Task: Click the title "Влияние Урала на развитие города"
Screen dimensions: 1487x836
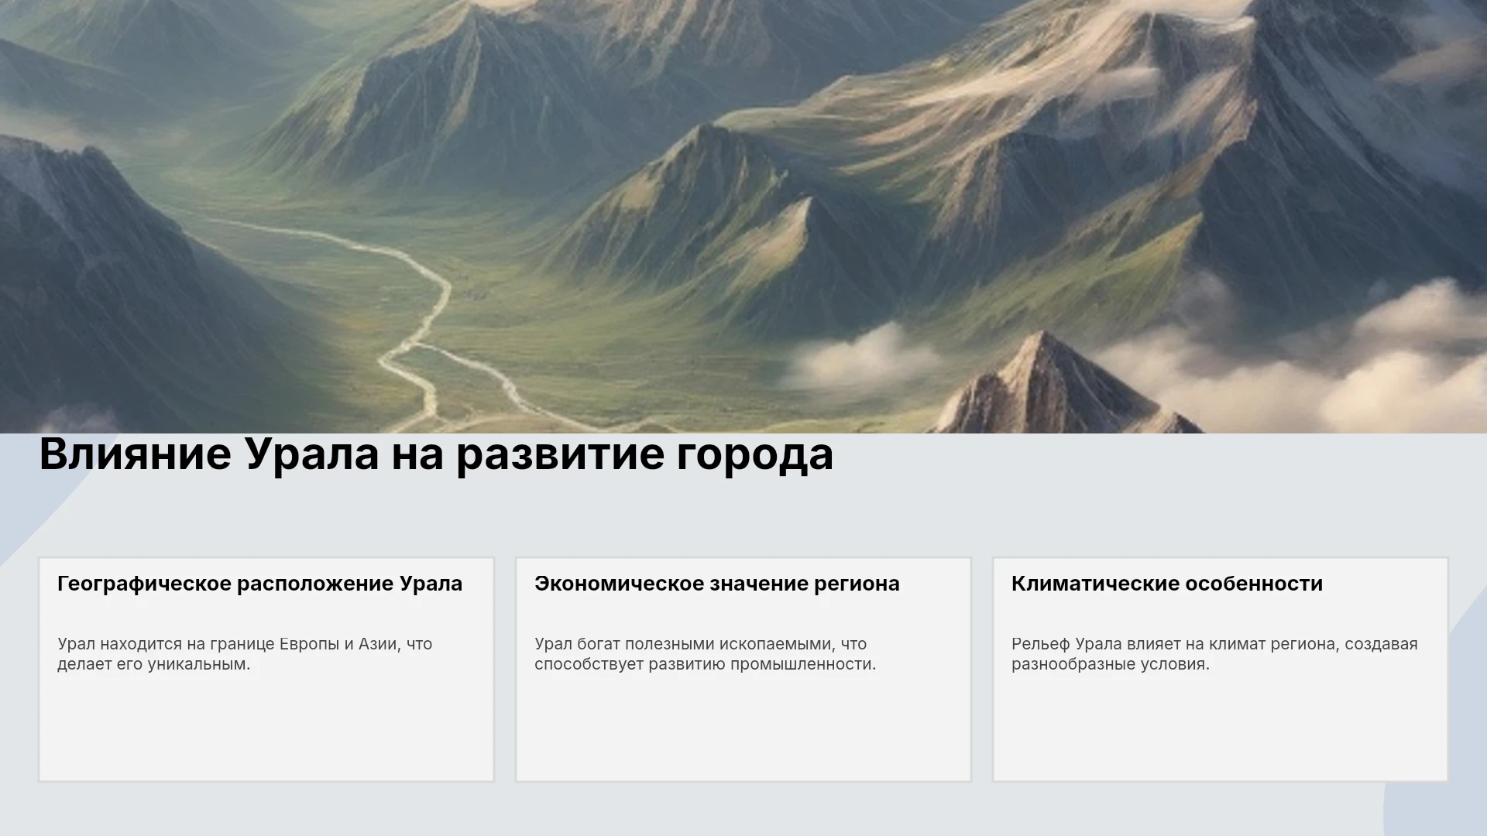Action: pyautogui.click(x=436, y=454)
